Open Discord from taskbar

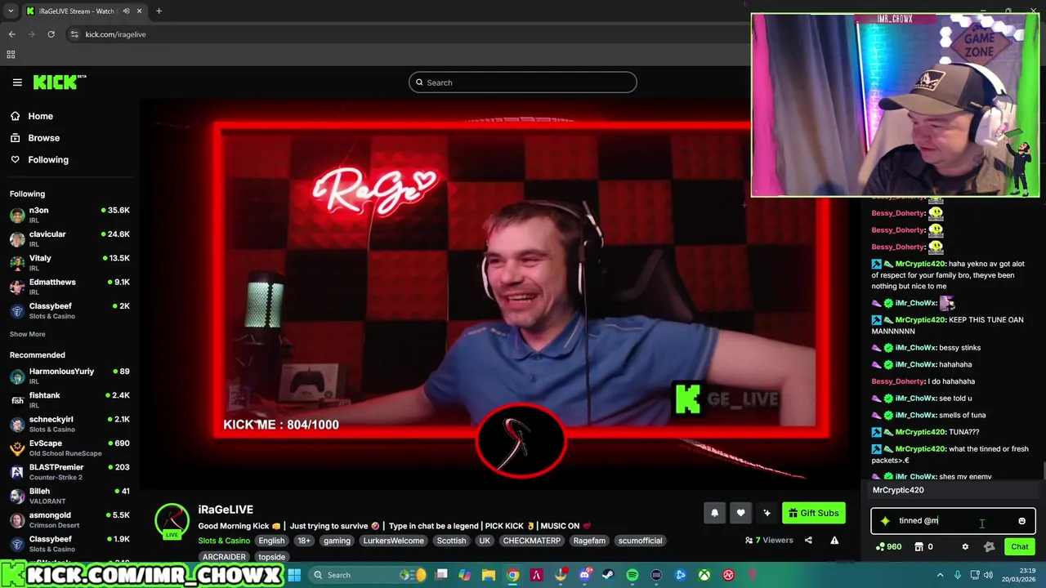(584, 575)
